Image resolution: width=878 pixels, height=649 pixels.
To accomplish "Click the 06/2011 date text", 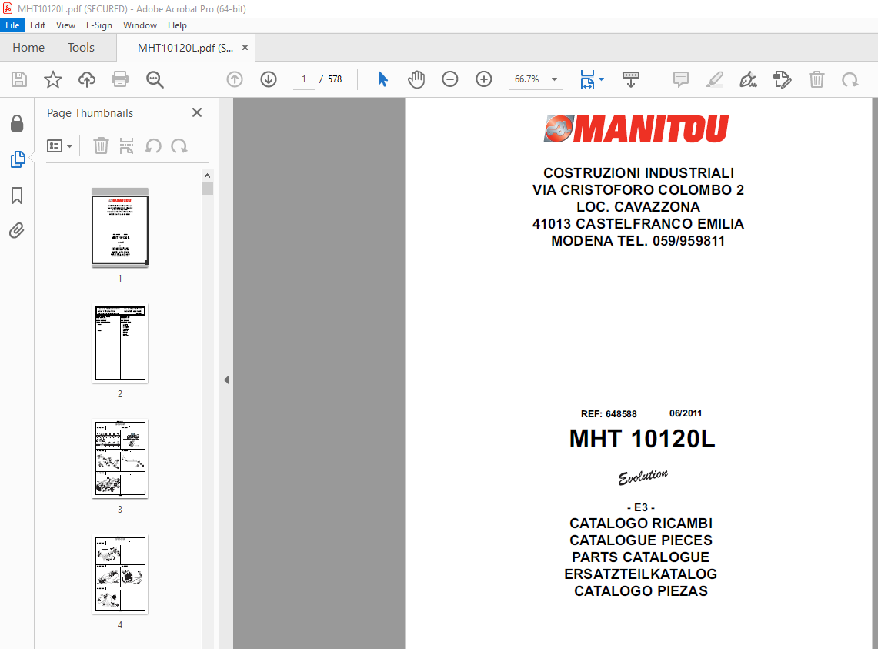I will coord(686,413).
